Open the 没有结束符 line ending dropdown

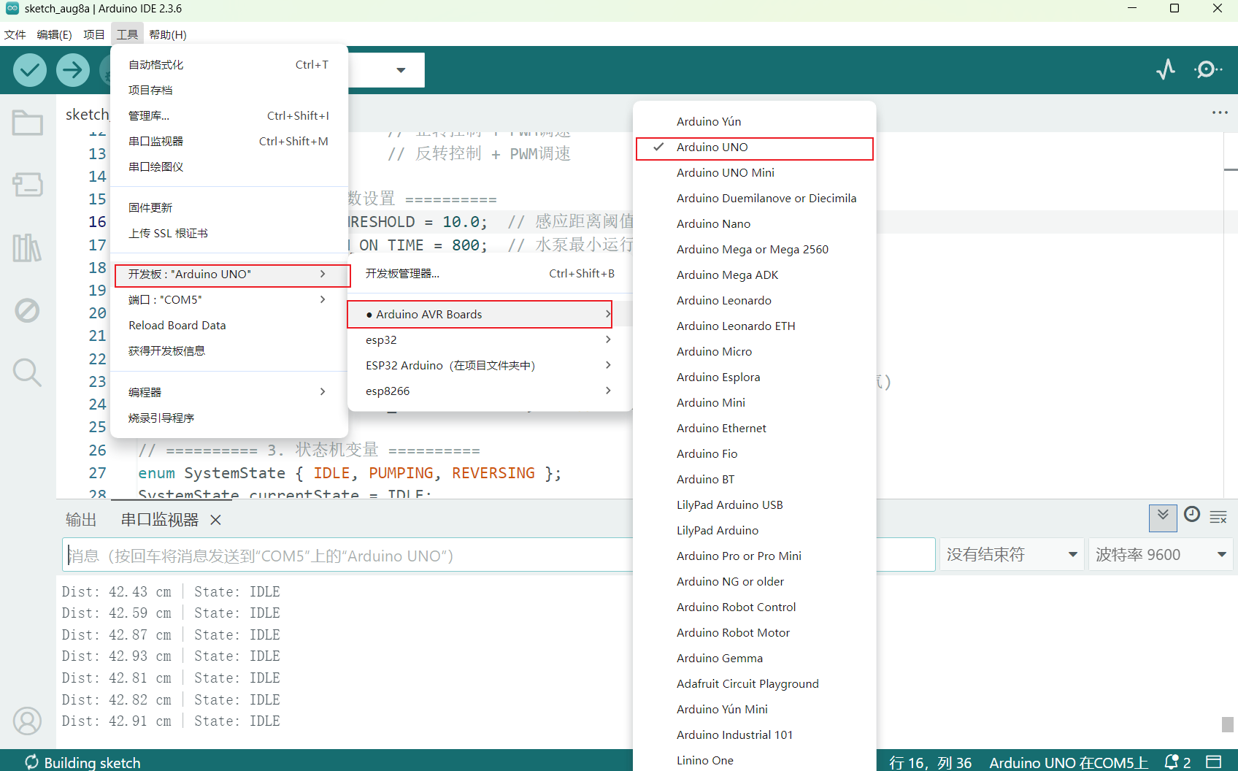point(1012,555)
